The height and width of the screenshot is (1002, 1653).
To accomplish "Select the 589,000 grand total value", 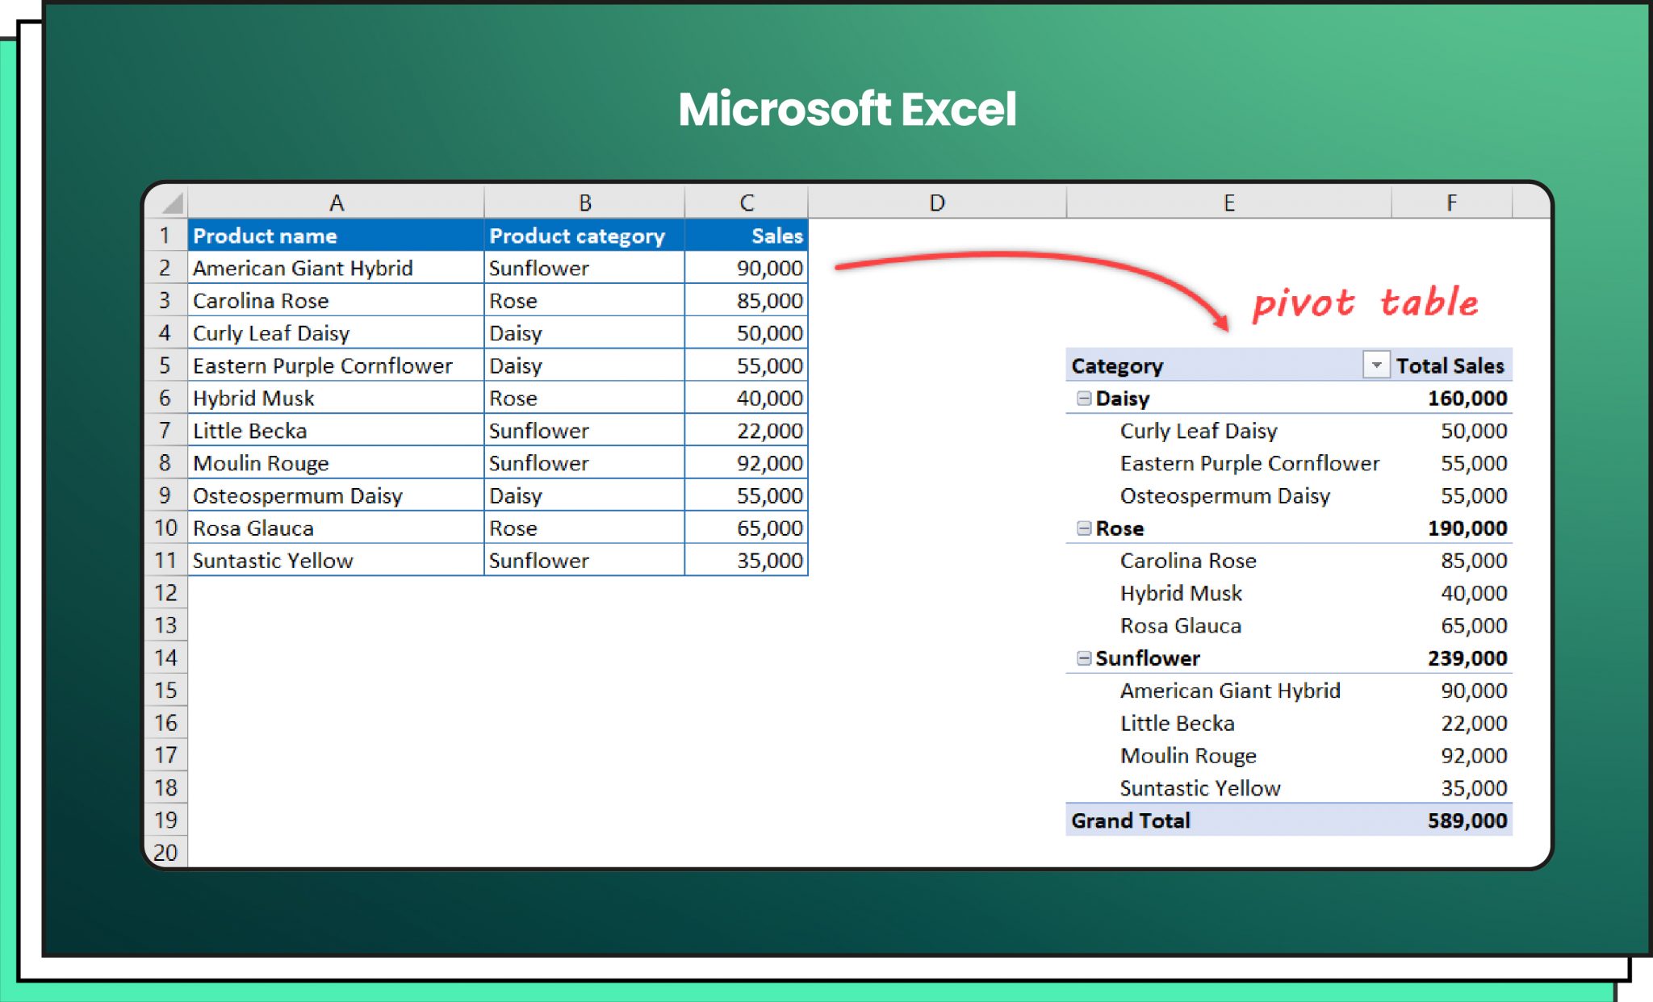I will (1466, 820).
